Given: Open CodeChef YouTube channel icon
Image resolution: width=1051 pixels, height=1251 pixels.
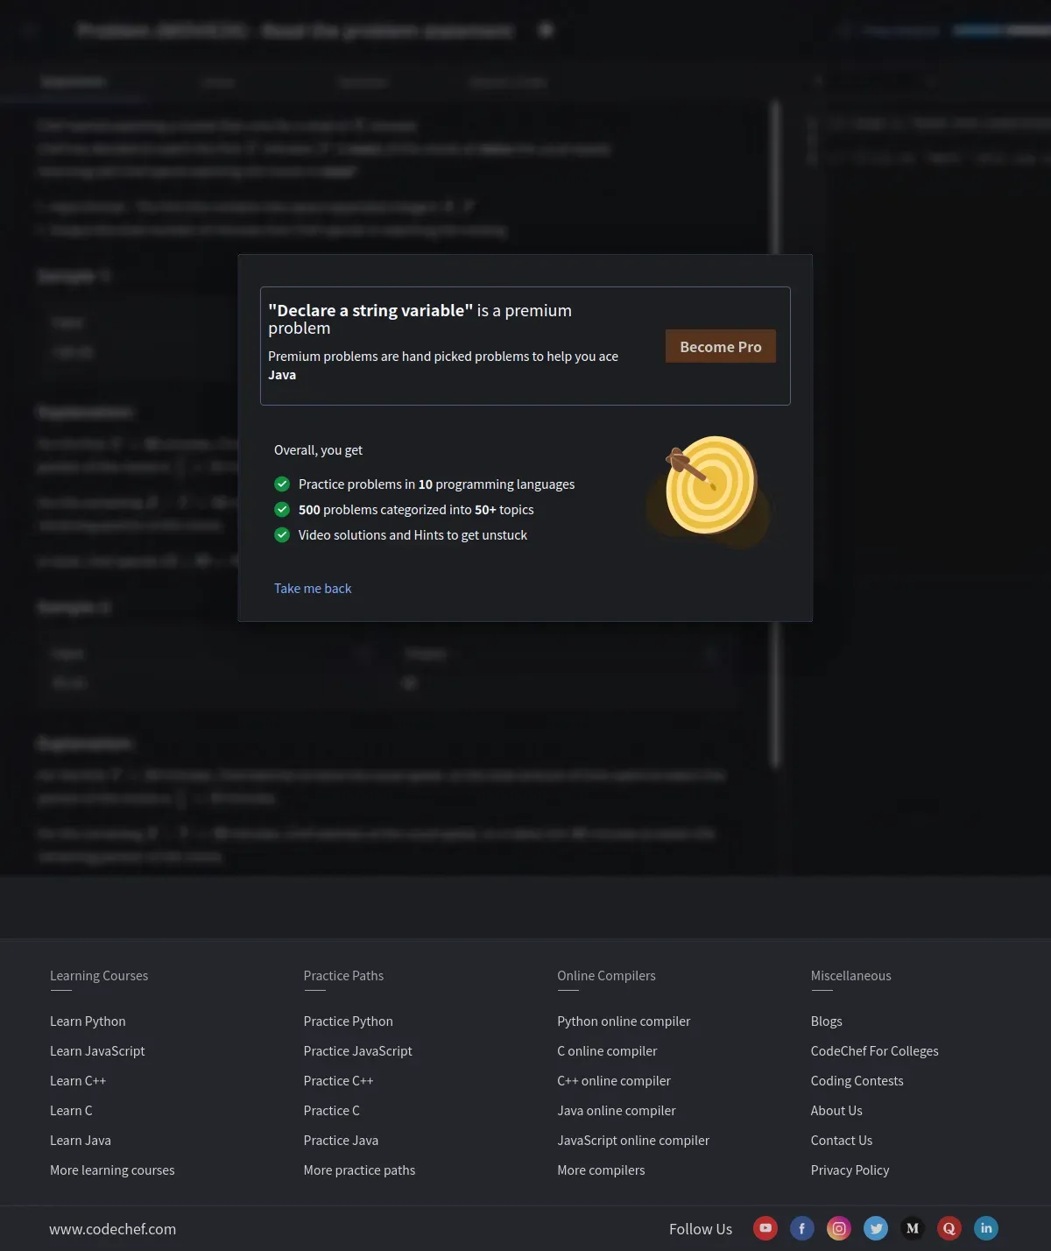Looking at the screenshot, I should (765, 1228).
